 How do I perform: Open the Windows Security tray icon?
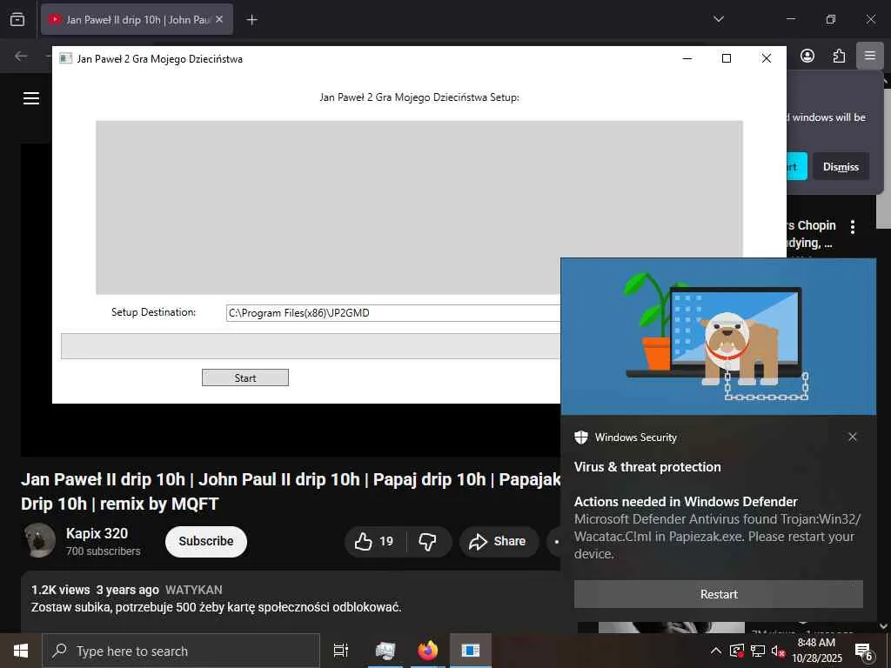737,651
